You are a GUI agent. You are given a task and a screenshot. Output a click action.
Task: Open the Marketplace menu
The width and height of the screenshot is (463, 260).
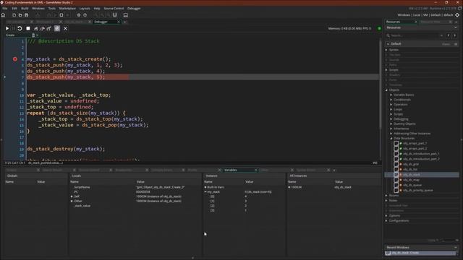[67, 9]
